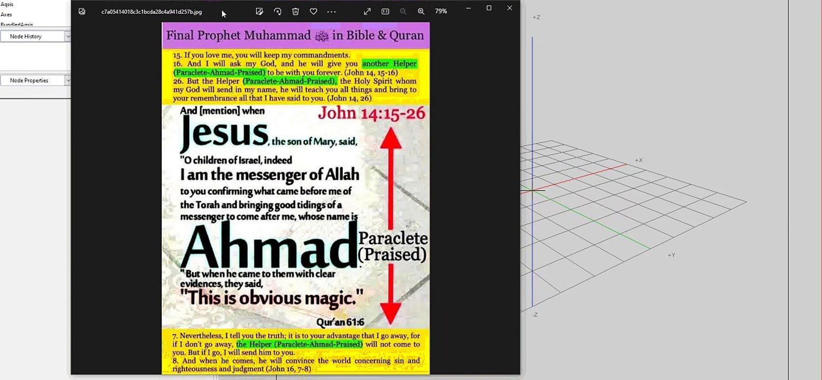Enter full screen view in Photos
The width and height of the screenshot is (822, 380).
tap(367, 11)
